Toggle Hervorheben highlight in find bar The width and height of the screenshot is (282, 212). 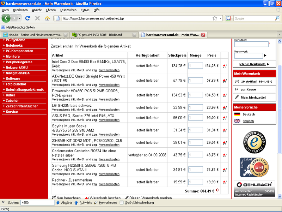[x=105, y=202]
